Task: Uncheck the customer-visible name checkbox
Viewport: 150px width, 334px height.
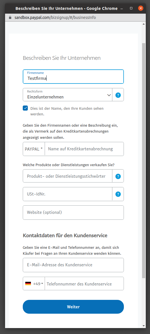Action: pyautogui.click(x=26, y=108)
